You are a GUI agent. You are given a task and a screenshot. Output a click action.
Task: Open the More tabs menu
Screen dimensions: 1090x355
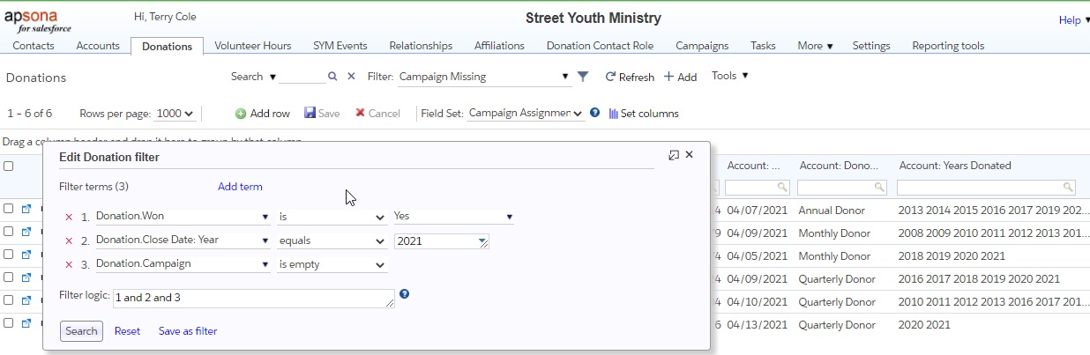(815, 46)
